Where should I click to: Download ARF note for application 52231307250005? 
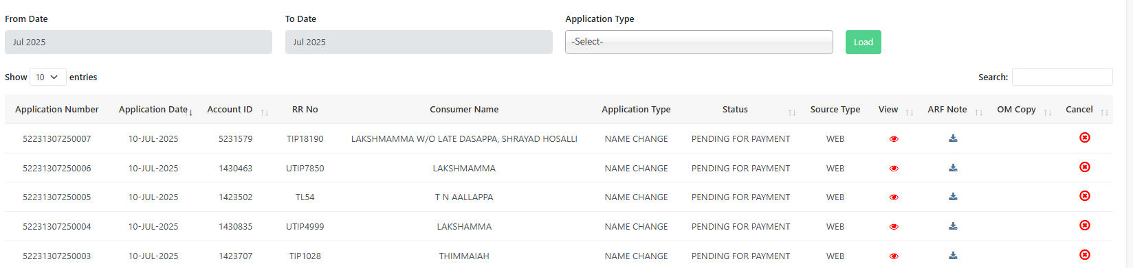[x=953, y=197]
